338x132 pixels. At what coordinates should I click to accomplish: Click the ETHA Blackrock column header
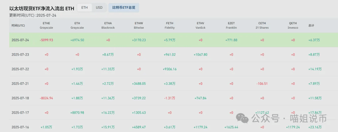(108, 25)
